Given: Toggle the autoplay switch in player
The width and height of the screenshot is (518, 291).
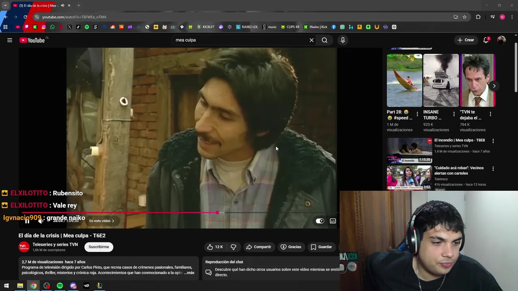Looking at the screenshot, I should (x=320, y=221).
